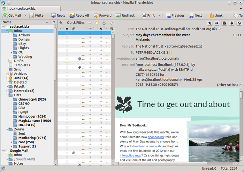
Task: Print the current message
Action: pos(148,16)
